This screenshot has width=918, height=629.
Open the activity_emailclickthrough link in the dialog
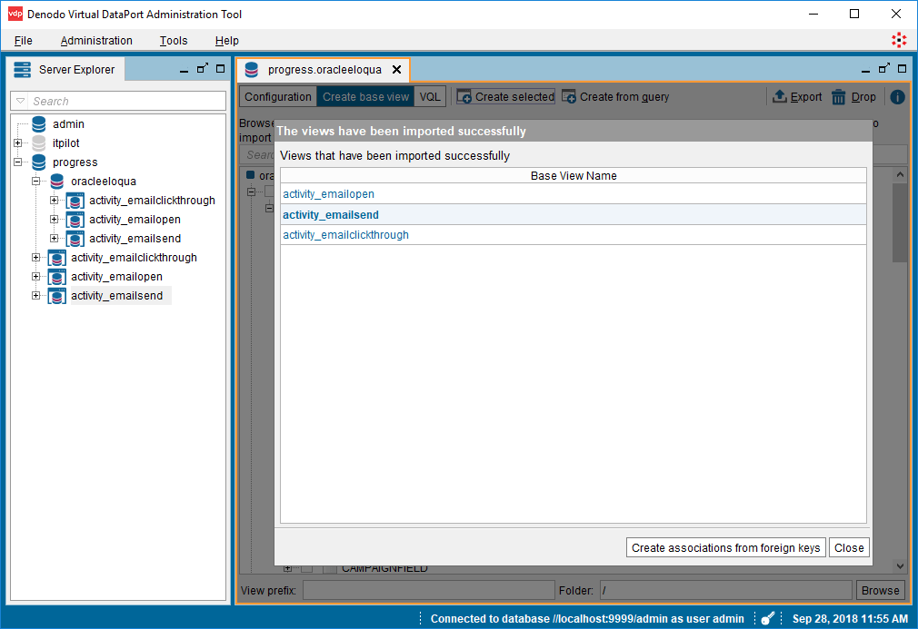(346, 235)
